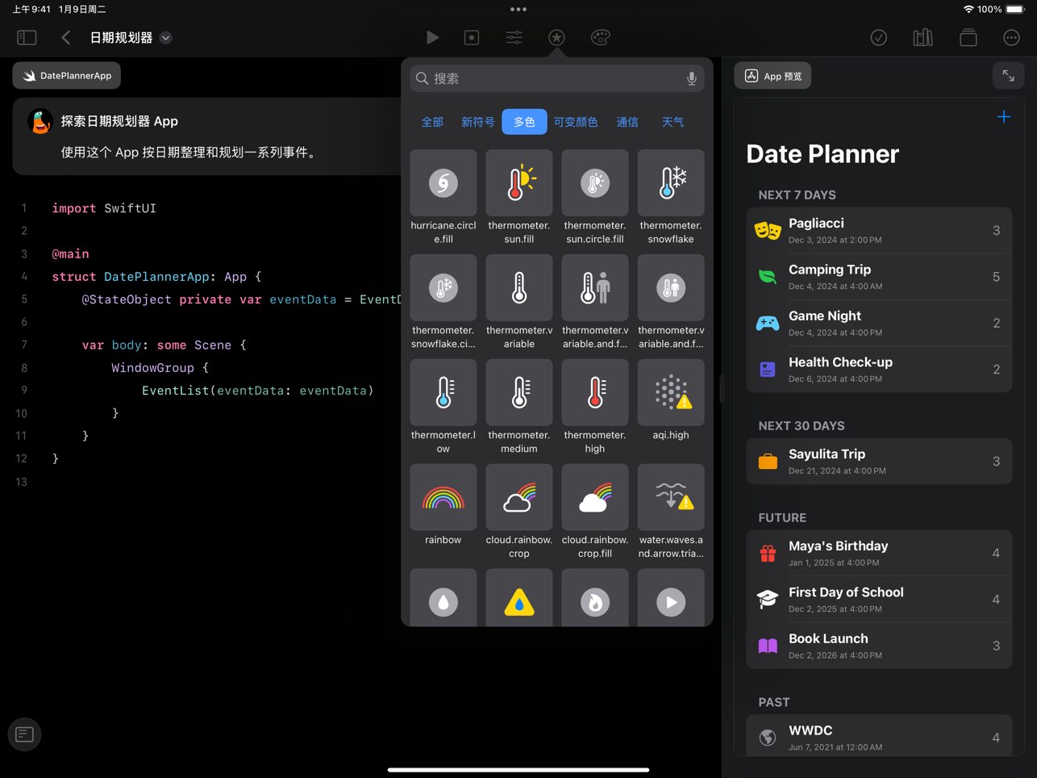Choose the water.waves and arrow symbol

click(671, 497)
